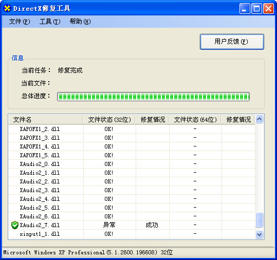Click the Windows XP version status bar text

[x=88, y=252]
